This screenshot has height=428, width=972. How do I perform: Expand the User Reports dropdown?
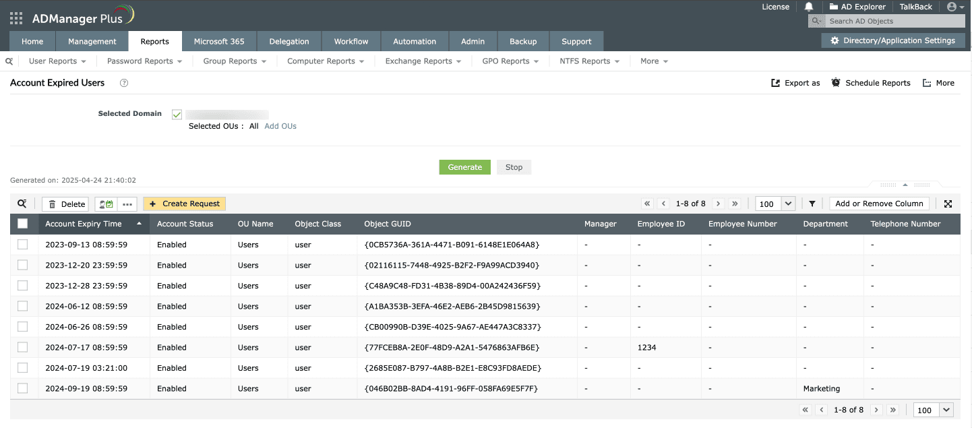(x=57, y=61)
